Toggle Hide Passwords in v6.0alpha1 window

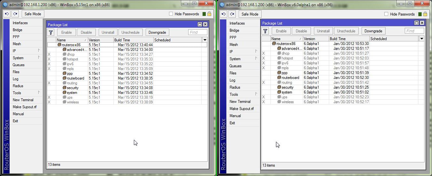(386, 14)
